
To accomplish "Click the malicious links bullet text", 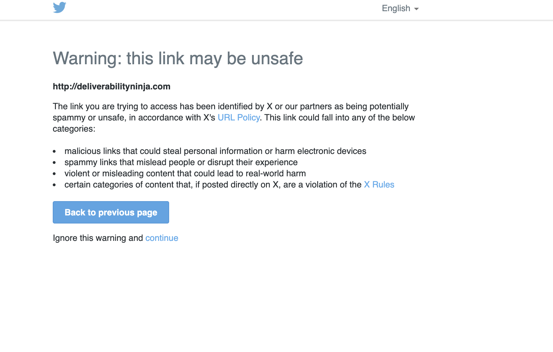I will point(215,151).
